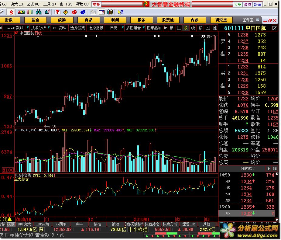Click the 大赛 link button

pyautogui.click(x=238, y=4)
